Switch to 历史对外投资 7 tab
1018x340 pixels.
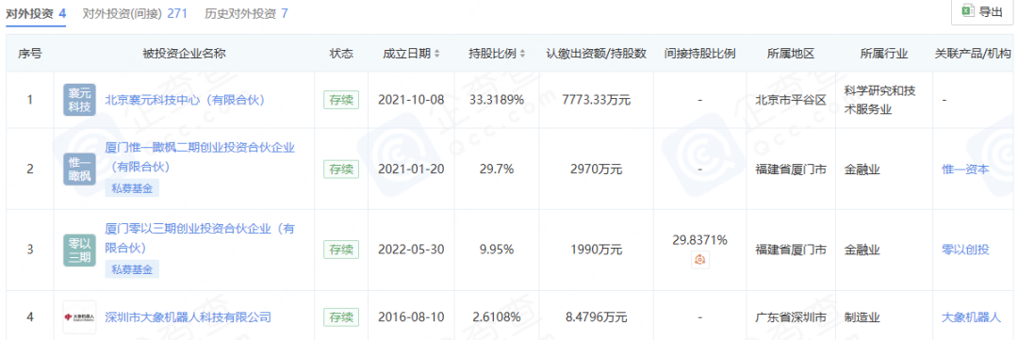[x=246, y=13]
